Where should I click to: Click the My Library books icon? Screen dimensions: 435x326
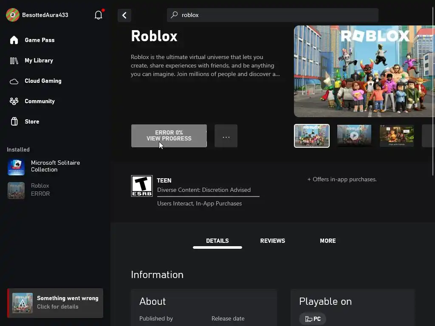14,60
